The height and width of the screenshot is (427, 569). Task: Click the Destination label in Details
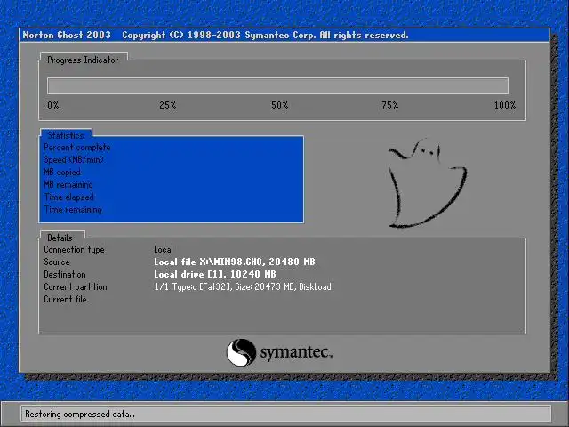click(x=65, y=274)
